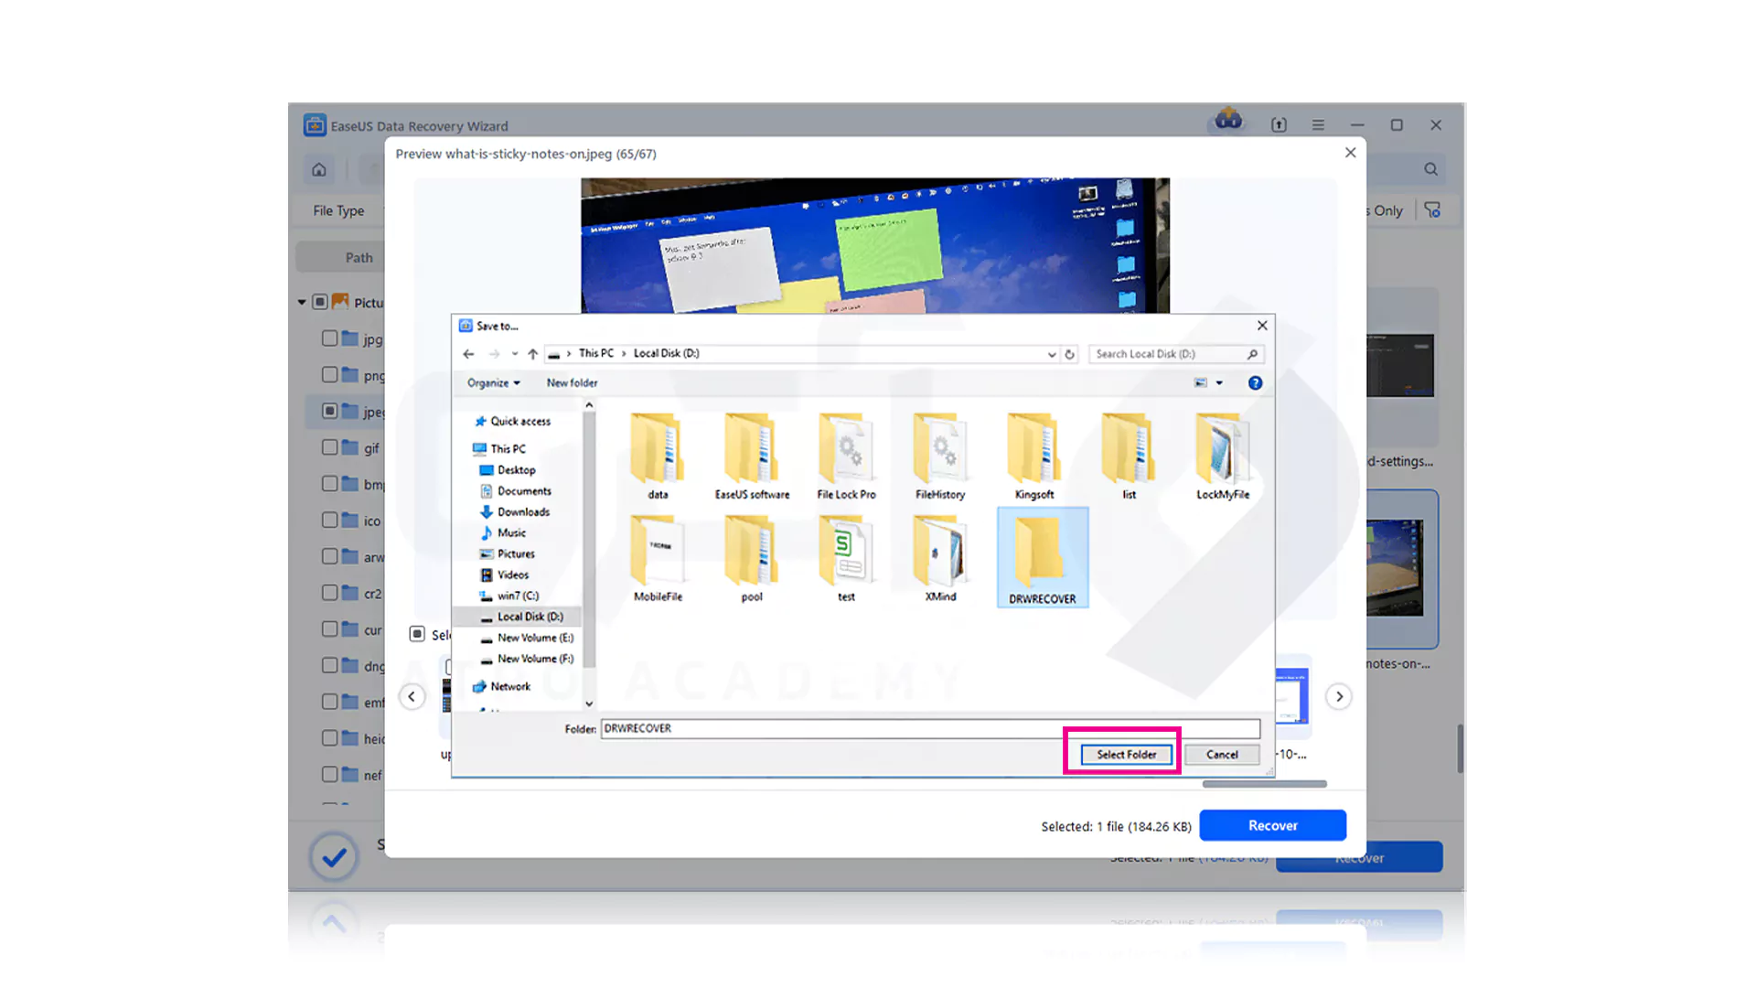Select the Kingsoft folder
The image size is (1756, 988).
pyautogui.click(x=1034, y=456)
